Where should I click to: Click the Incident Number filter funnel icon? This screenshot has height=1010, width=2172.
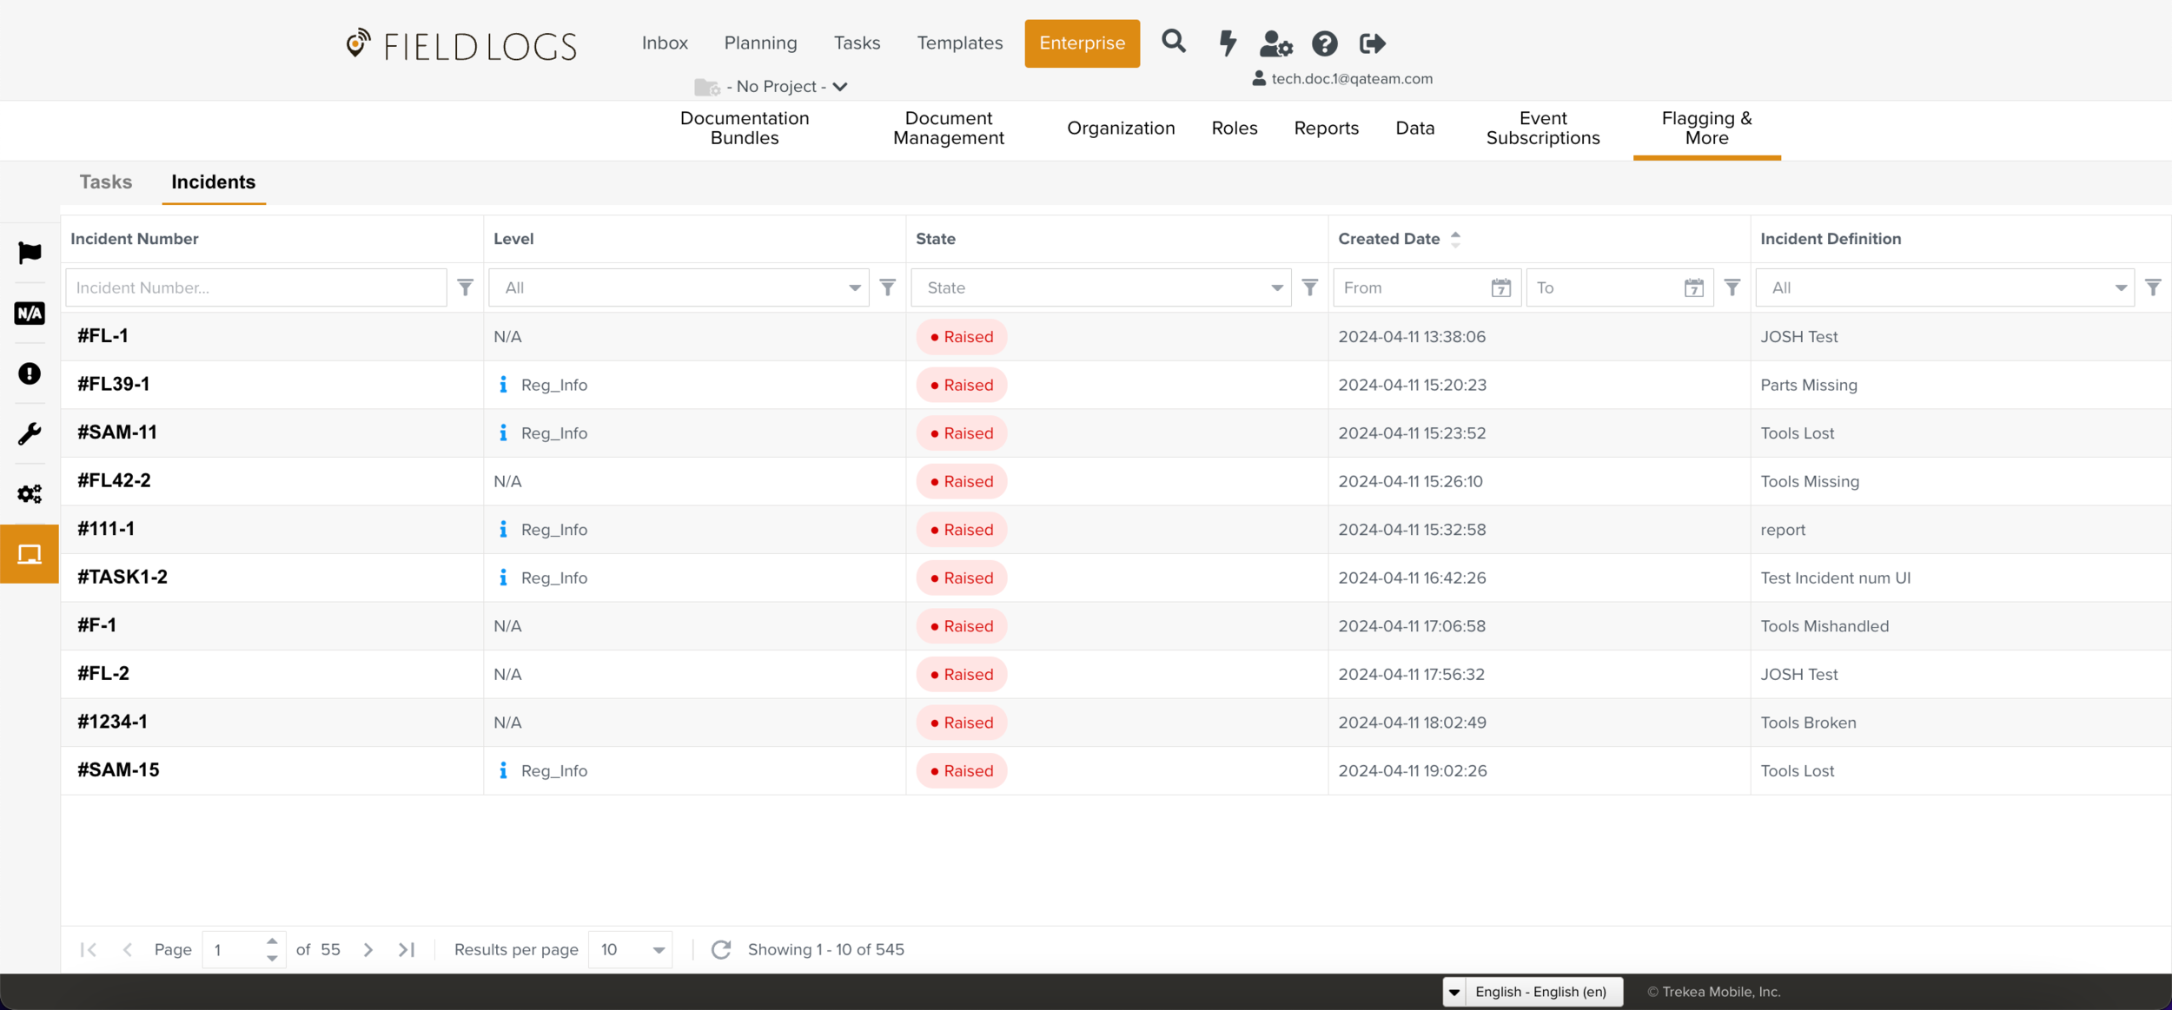pyautogui.click(x=466, y=287)
